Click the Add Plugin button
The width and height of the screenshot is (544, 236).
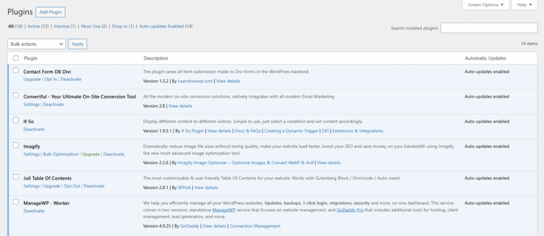click(50, 12)
